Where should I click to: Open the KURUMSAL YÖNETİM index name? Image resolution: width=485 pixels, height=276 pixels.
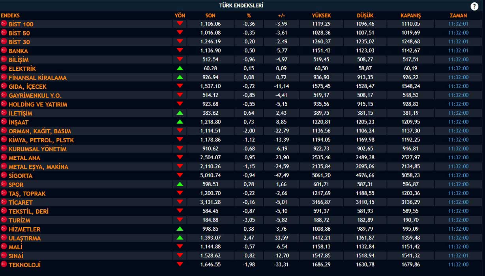37,149
